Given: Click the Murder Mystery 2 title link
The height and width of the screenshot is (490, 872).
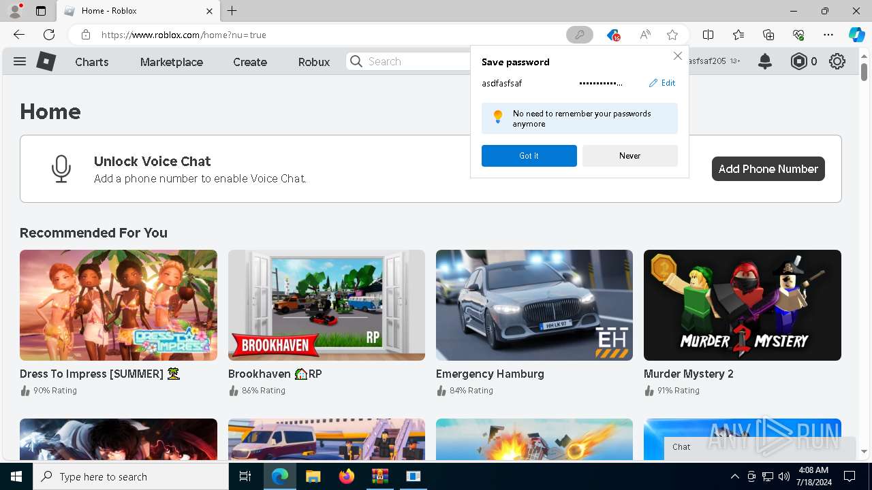Looking at the screenshot, I should [689, 374].
